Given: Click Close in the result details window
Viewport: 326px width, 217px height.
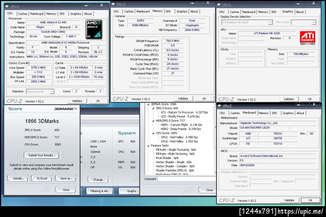Looking at the screenshot, I should (208, 190).
